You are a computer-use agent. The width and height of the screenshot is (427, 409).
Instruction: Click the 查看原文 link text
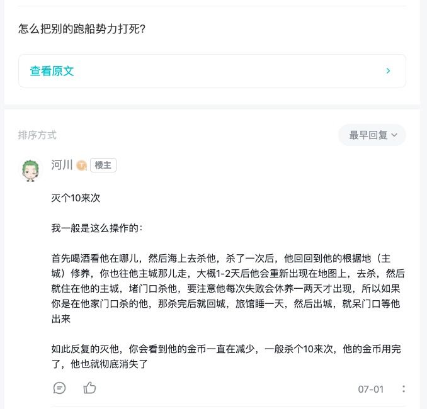(x=52, y=71)
